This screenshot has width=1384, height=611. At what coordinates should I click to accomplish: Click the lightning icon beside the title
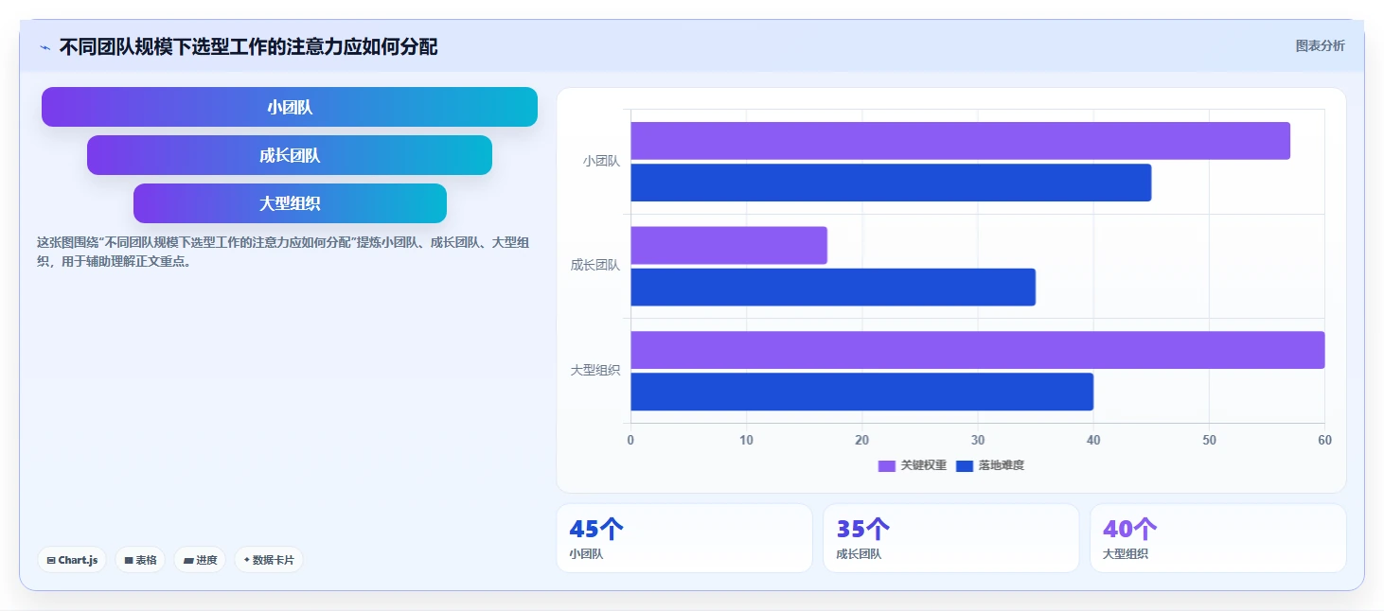click(45, 47)
